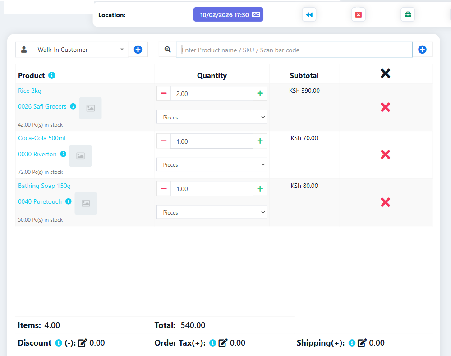Remove Coca-Cola 500ml row with red X

click(386, 155)
